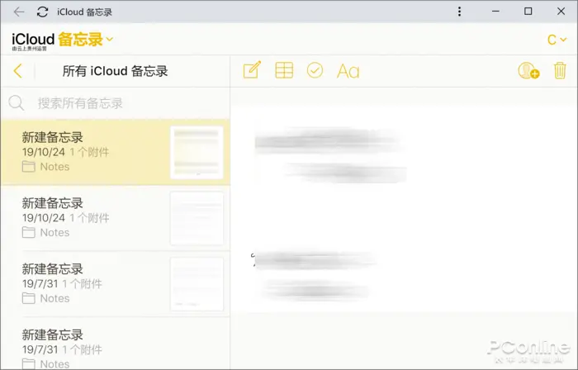Viewport: 578px width, 370px height.
Task: Open the last 19/7/31 note in the list
Action: click(x=116, y=344)
